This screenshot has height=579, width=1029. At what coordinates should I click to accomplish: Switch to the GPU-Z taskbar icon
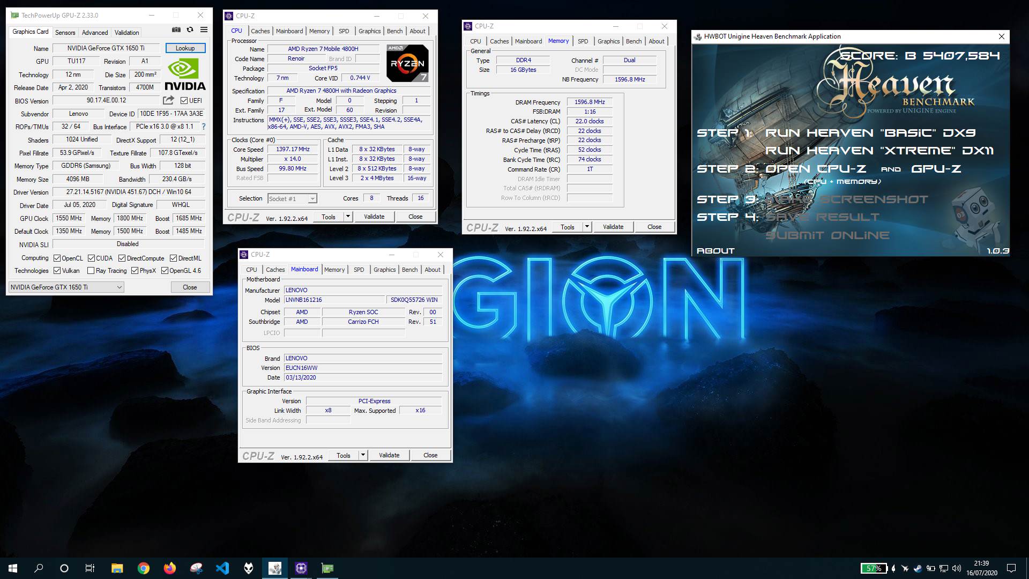(327, 568)
